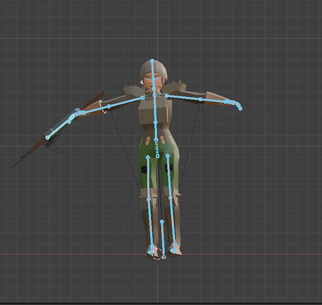
Task: Select the knee joint of the leg under the rifle arm
Action: (x=148, y=199)
